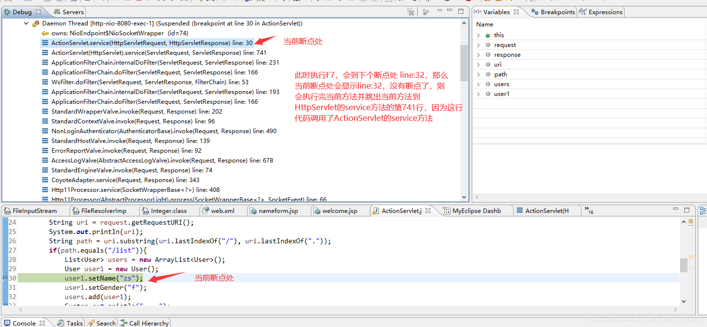Screen dimensions: 707x327
Task: Close the Variables tab with its X
Action: click(516, 12)
